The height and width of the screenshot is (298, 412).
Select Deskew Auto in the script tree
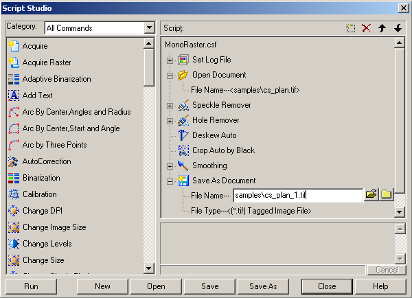pyautogui.click(x=214, y=135)
